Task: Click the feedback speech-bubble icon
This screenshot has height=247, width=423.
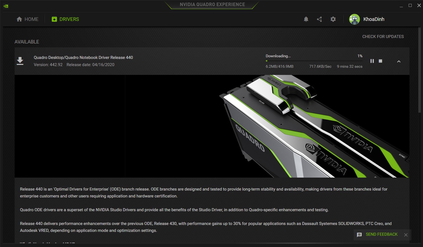Action: click(x=359, y=235)
